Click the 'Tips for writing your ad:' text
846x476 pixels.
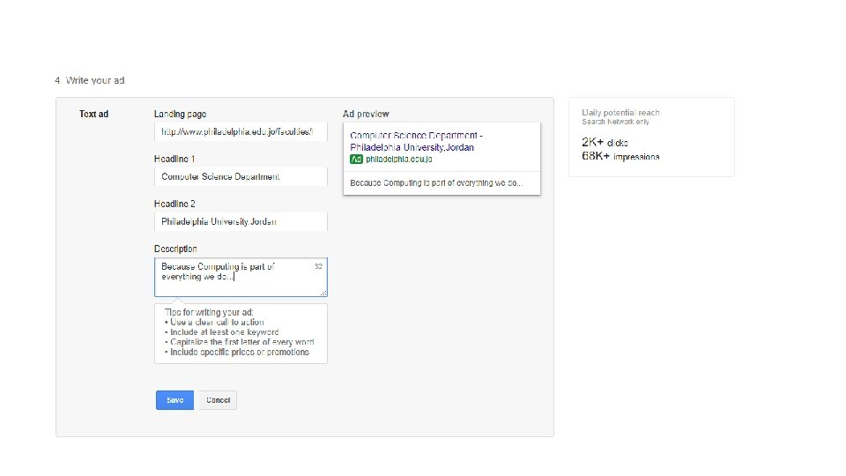[x=209, y=312]
